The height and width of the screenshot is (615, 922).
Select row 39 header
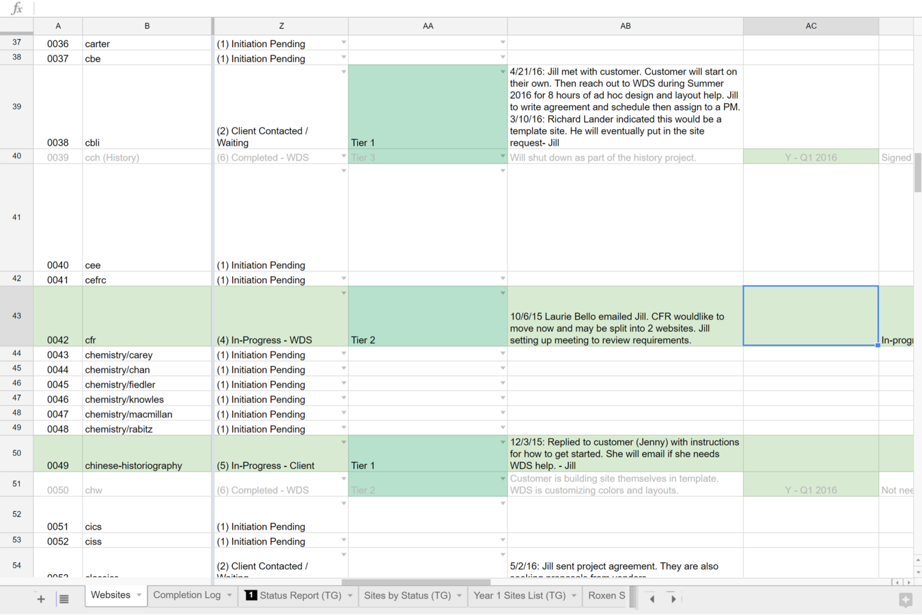pyautogui.click(x=16, y=107)
